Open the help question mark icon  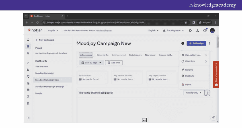pyautogui.click(x=205, y=30)
